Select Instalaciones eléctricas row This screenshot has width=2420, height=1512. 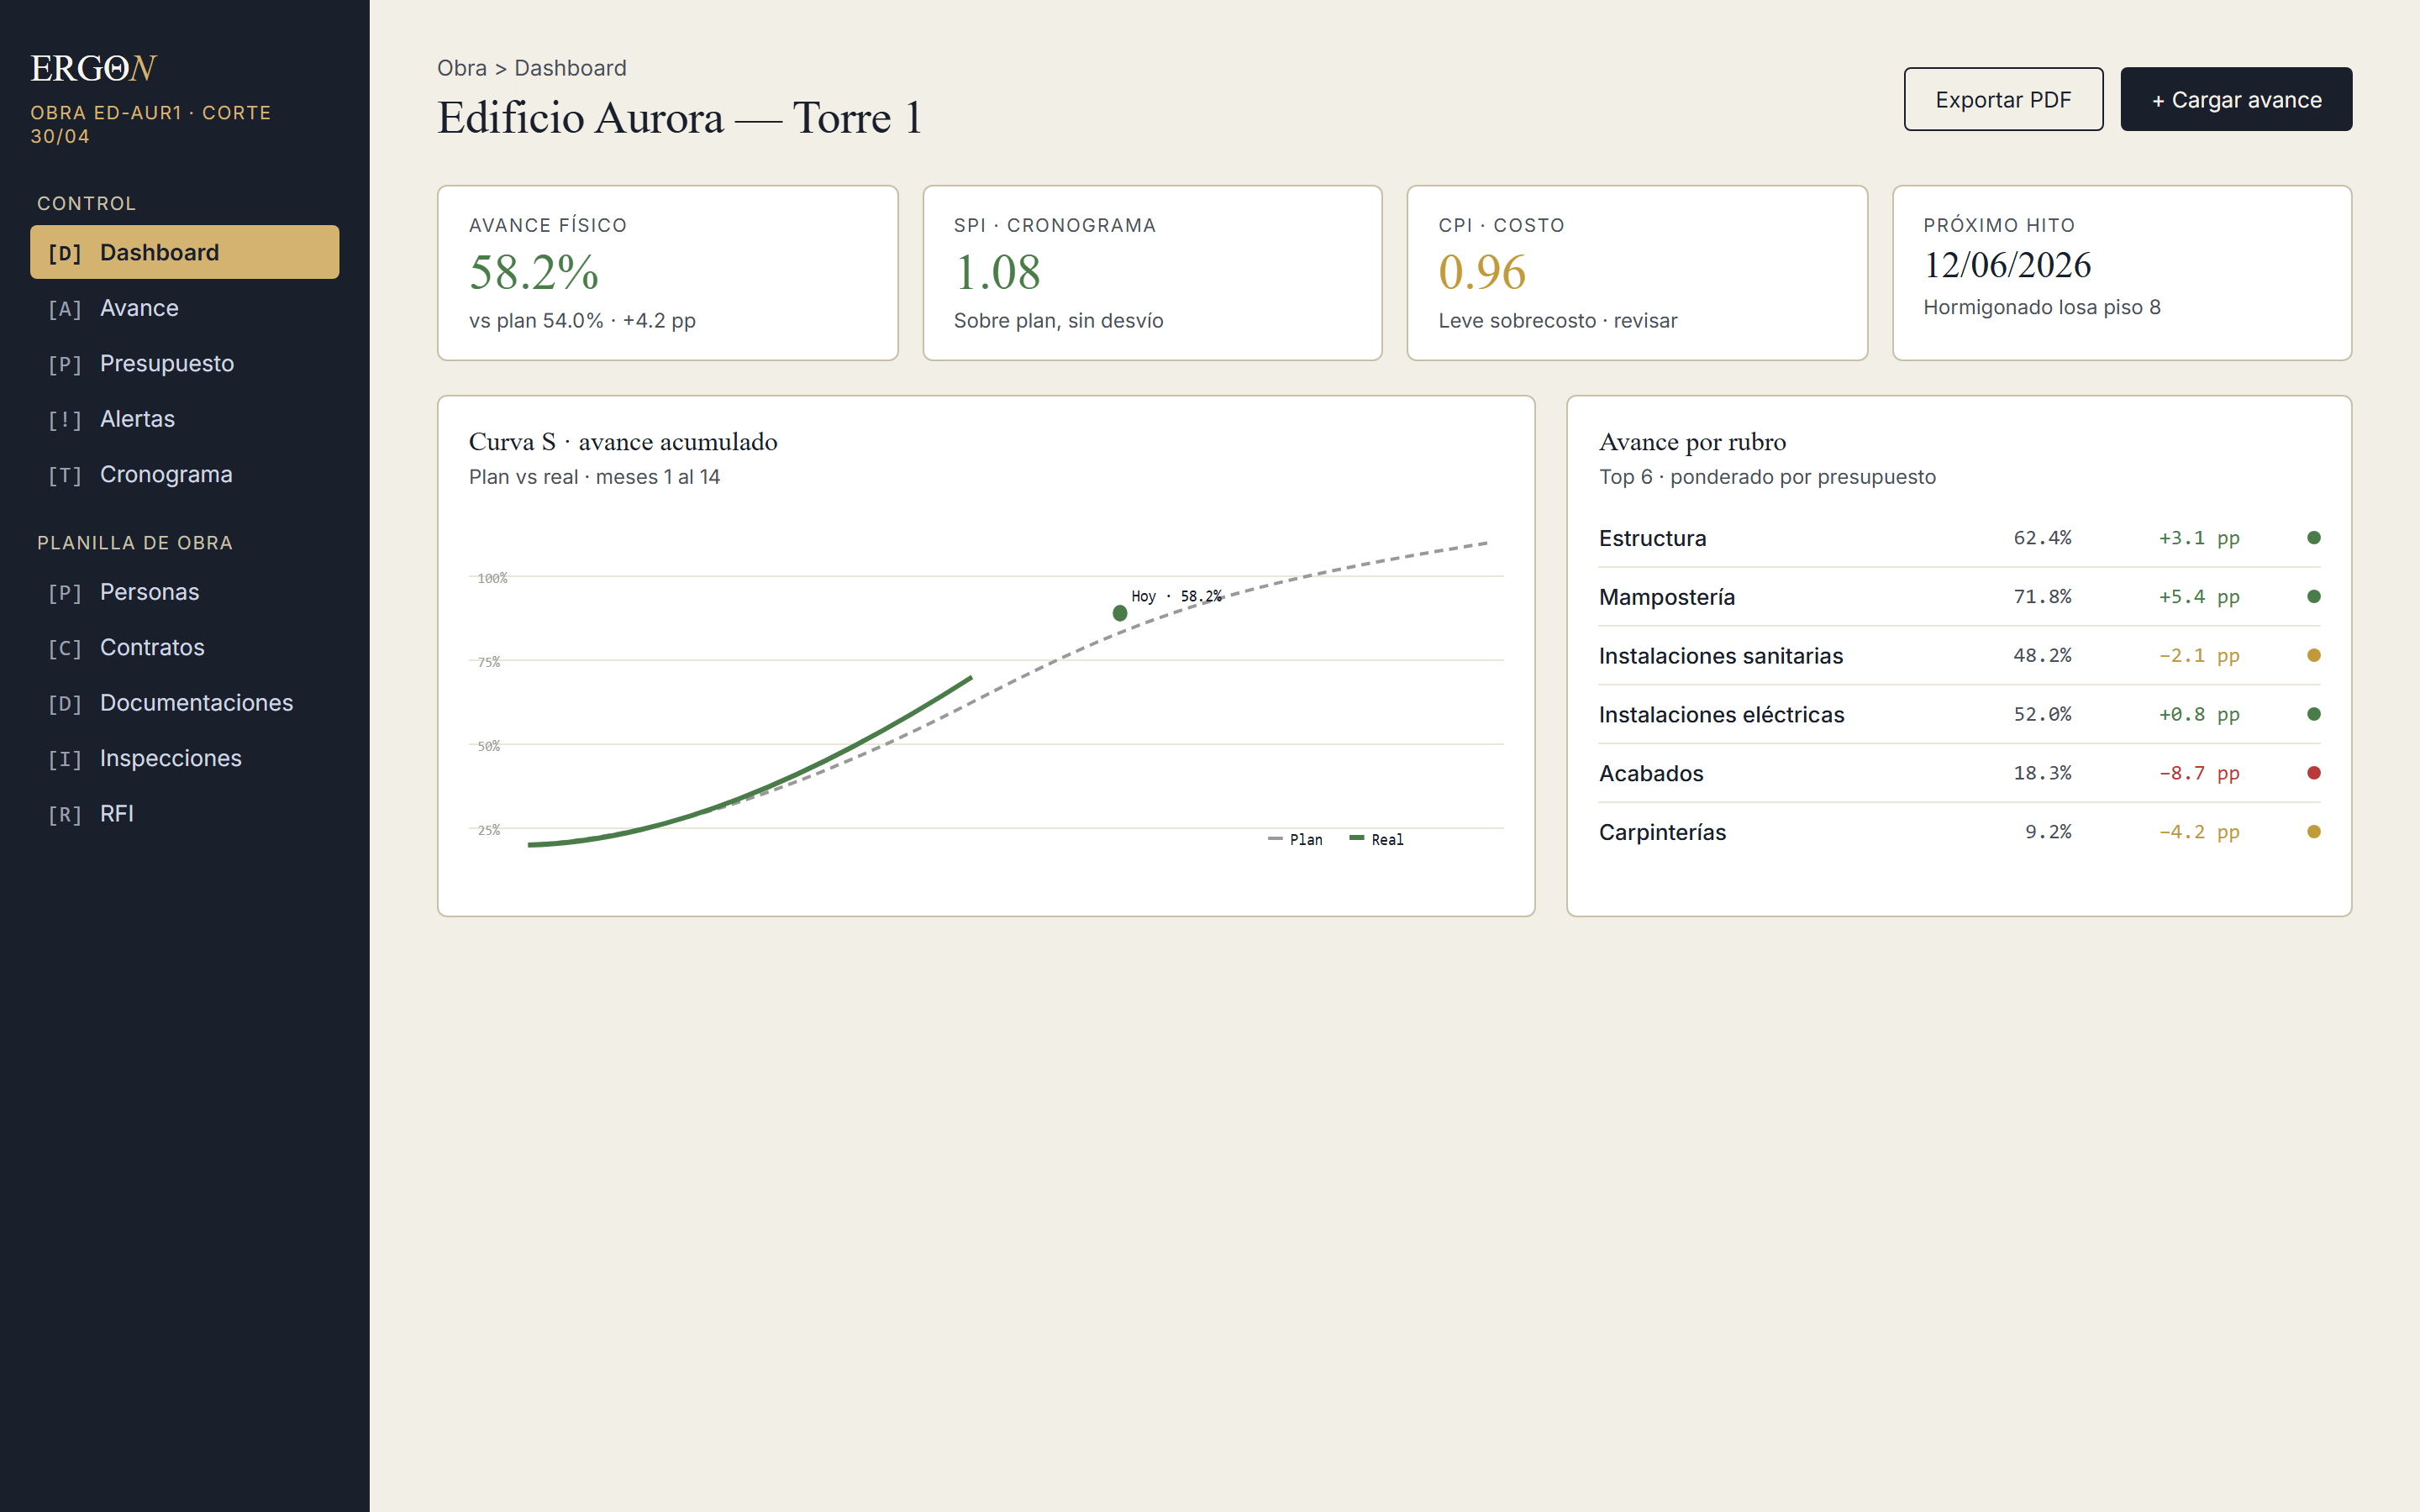tap(1959, 714)
